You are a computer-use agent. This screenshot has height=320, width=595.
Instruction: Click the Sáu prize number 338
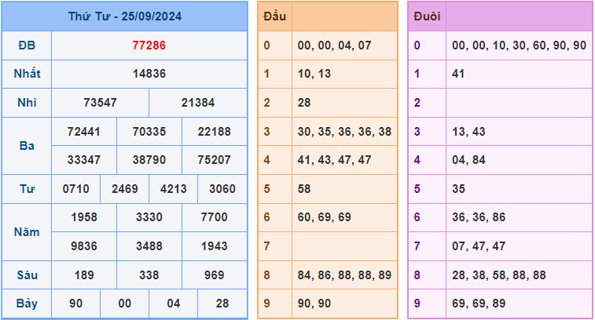(x=149, y=275)
